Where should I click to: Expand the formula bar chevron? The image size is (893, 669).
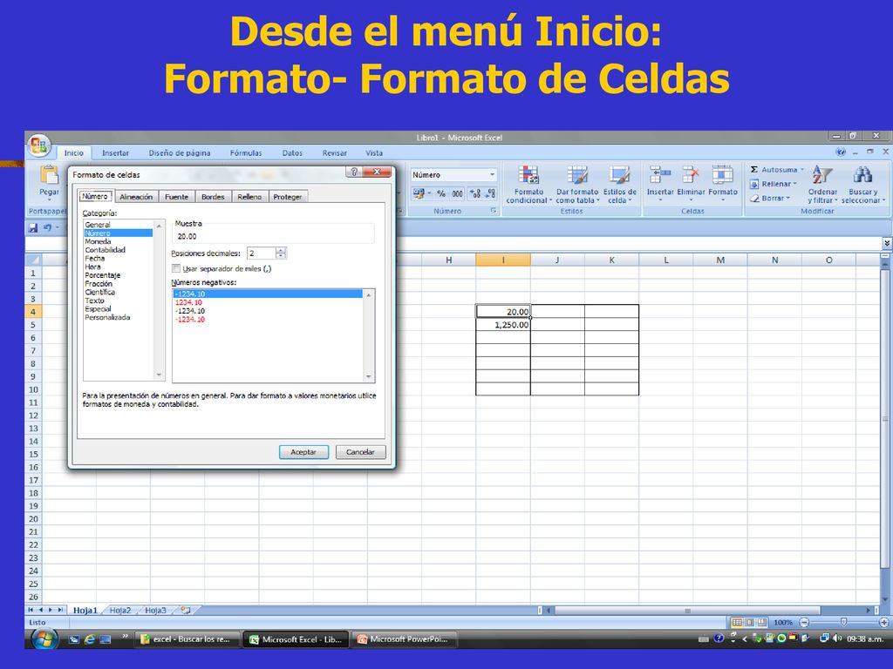pos(887,244)
